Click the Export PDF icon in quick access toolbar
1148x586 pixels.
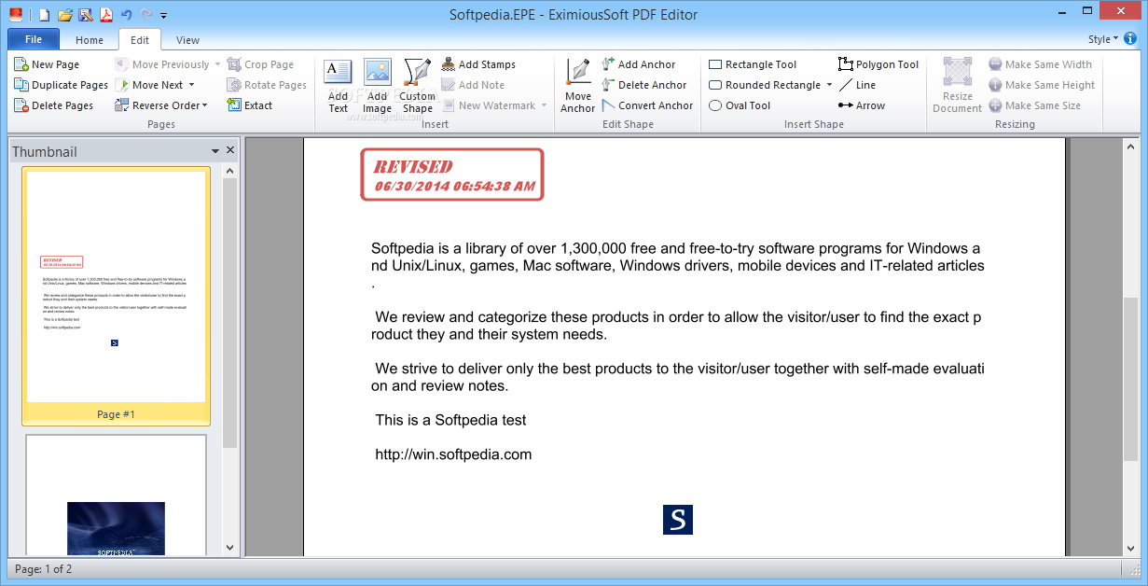(105, 15)
